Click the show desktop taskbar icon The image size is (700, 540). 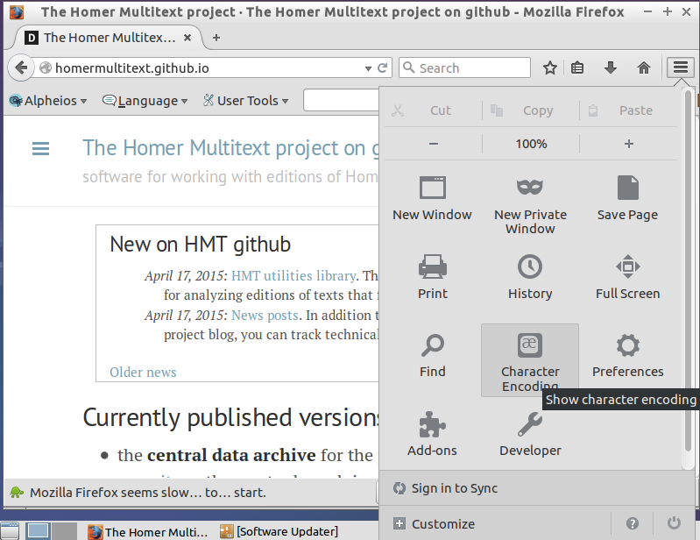(x=10, y=531)
